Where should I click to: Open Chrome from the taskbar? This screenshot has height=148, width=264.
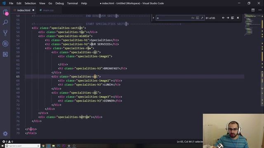[43, 146]
